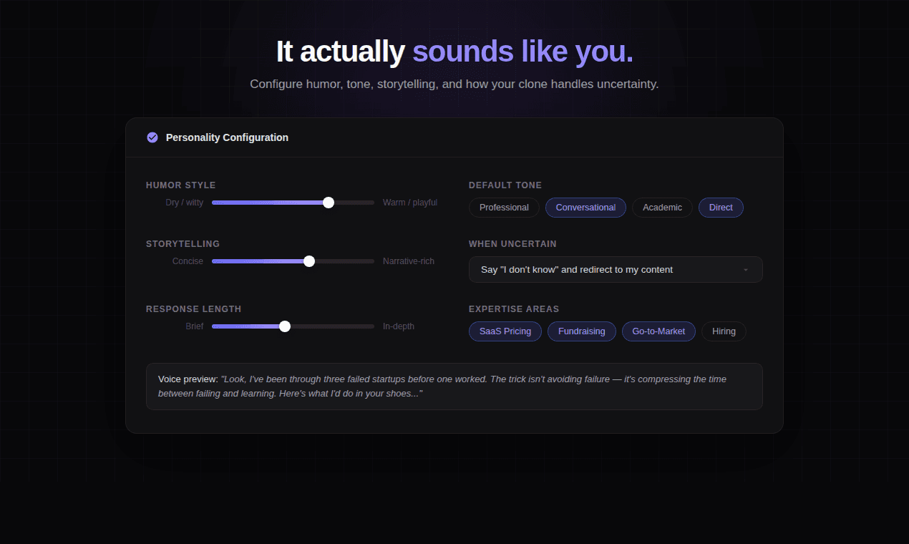Deselect the Fundraising expertise tag
Viewport: 909px width, 544px height.
581,331
